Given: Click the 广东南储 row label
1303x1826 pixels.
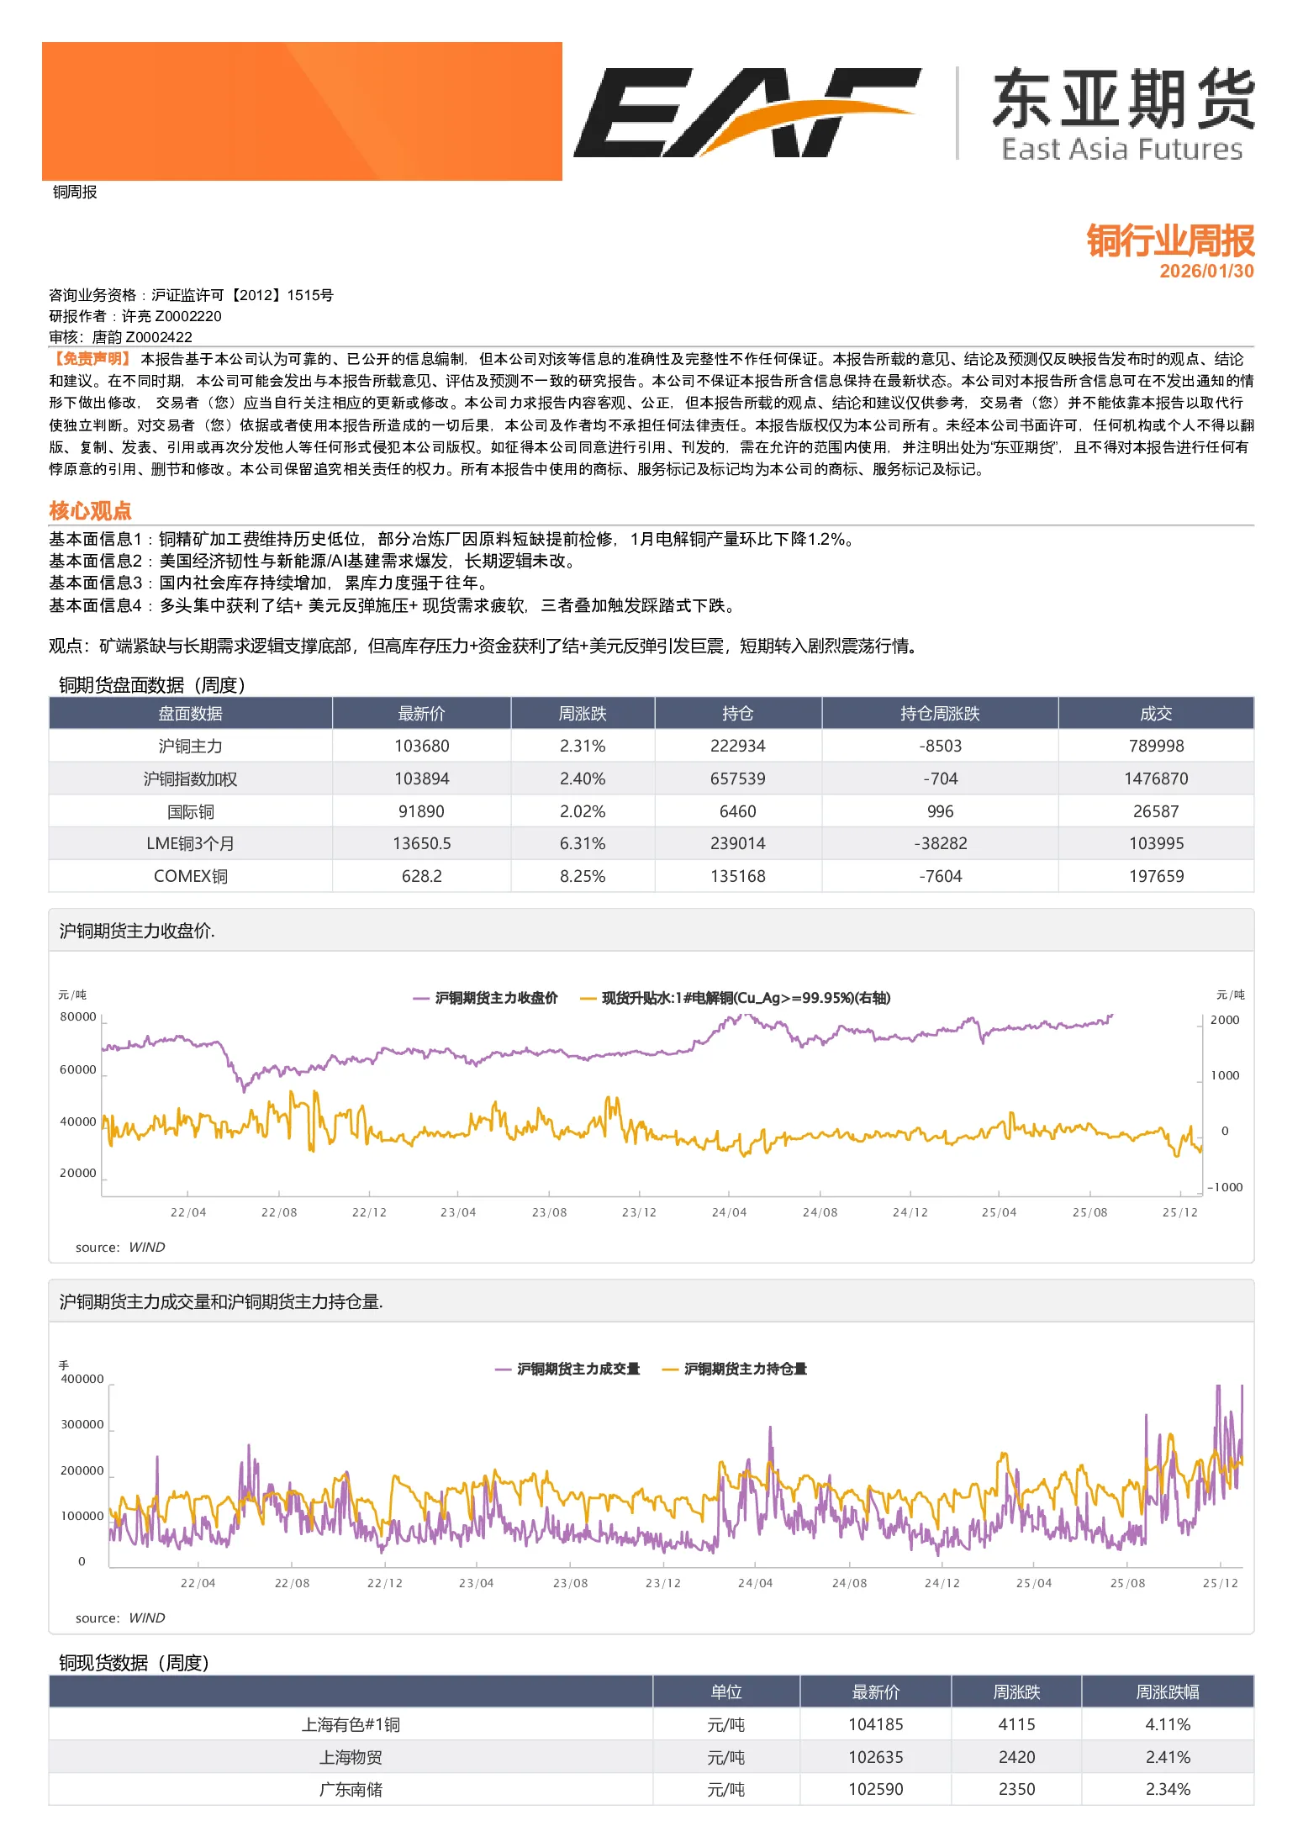Looking at the screenshot, I should 351,1789.
